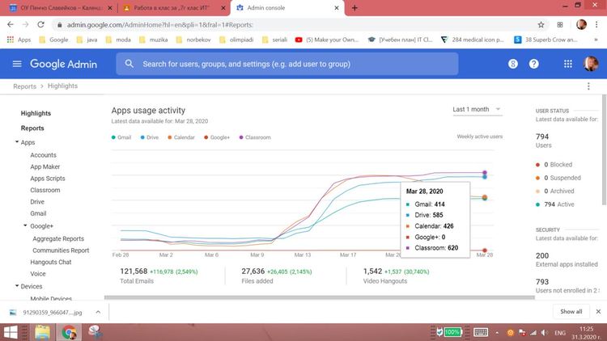Screen dimensions: 607x341
Task: Open the Help question mark icon
Action: pyautogui.click(x=534, y=64)
